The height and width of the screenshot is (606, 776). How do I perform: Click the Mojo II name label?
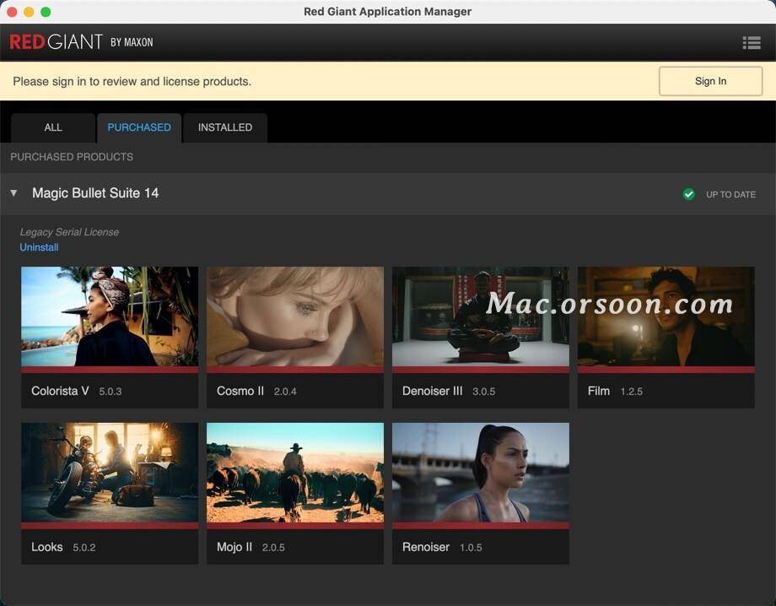tap(234, 547)
